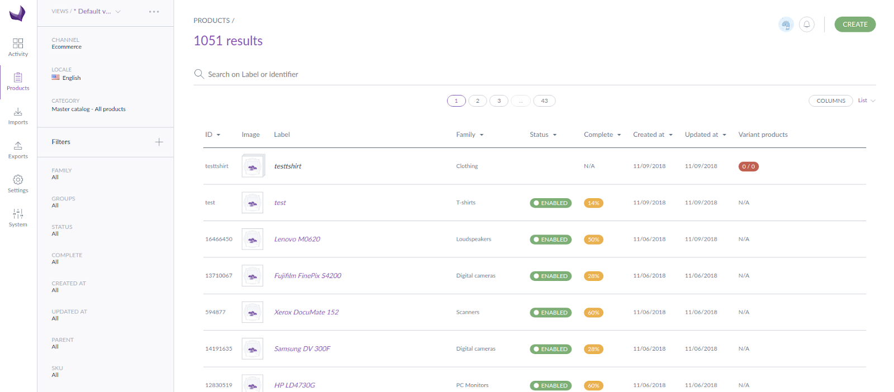
Task: Open the Imports section
Action: tap(18, 116)
